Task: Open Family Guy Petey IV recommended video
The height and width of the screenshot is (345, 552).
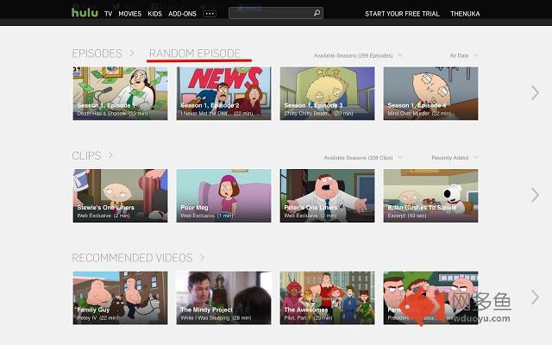Action: [120, 298]
